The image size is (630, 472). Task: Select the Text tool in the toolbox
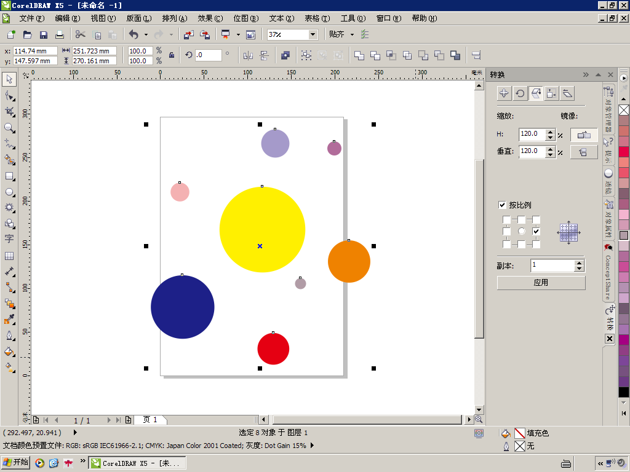click(x=9, y=239)
